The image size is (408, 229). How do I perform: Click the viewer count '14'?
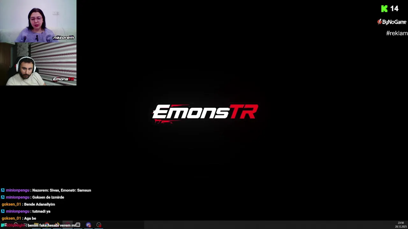click(x=394, y=9)
